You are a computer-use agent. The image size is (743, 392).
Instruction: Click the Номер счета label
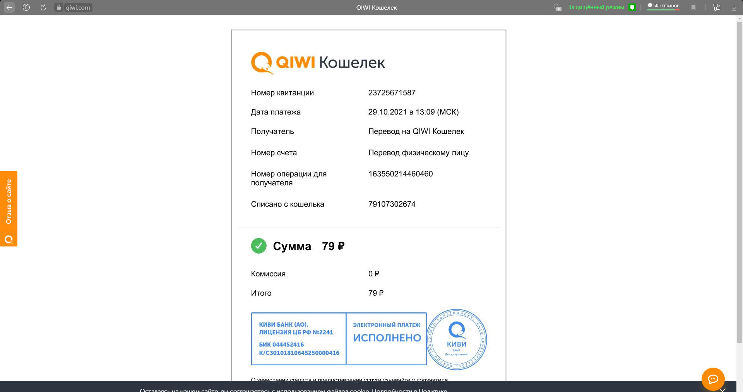click(x=274, y=153)
